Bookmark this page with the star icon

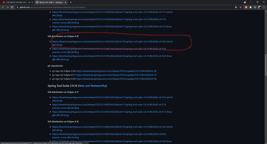[x=241, y=7]
